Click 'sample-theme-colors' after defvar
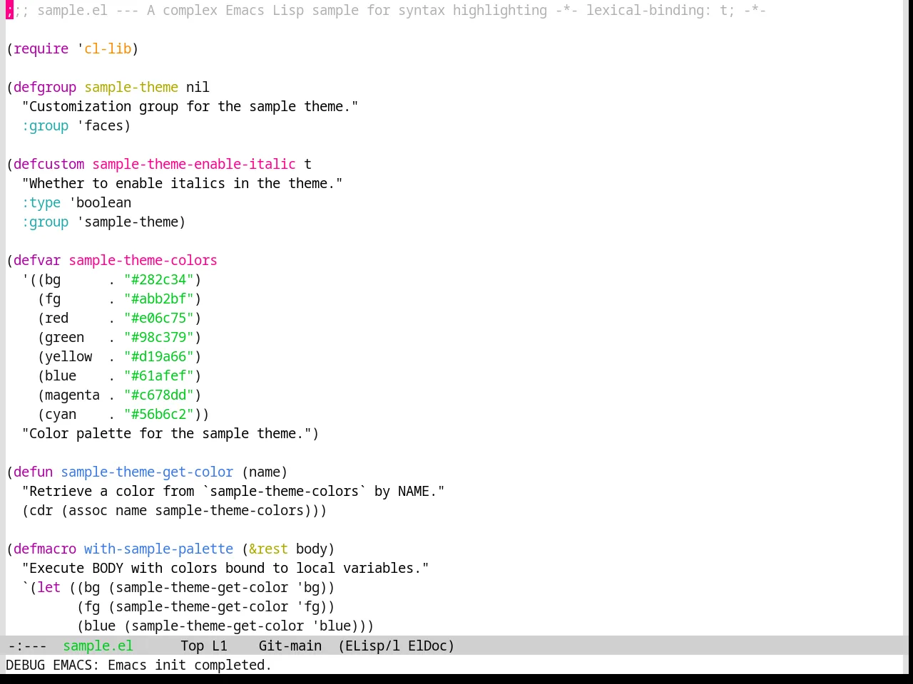 click(x=143, y=260)
